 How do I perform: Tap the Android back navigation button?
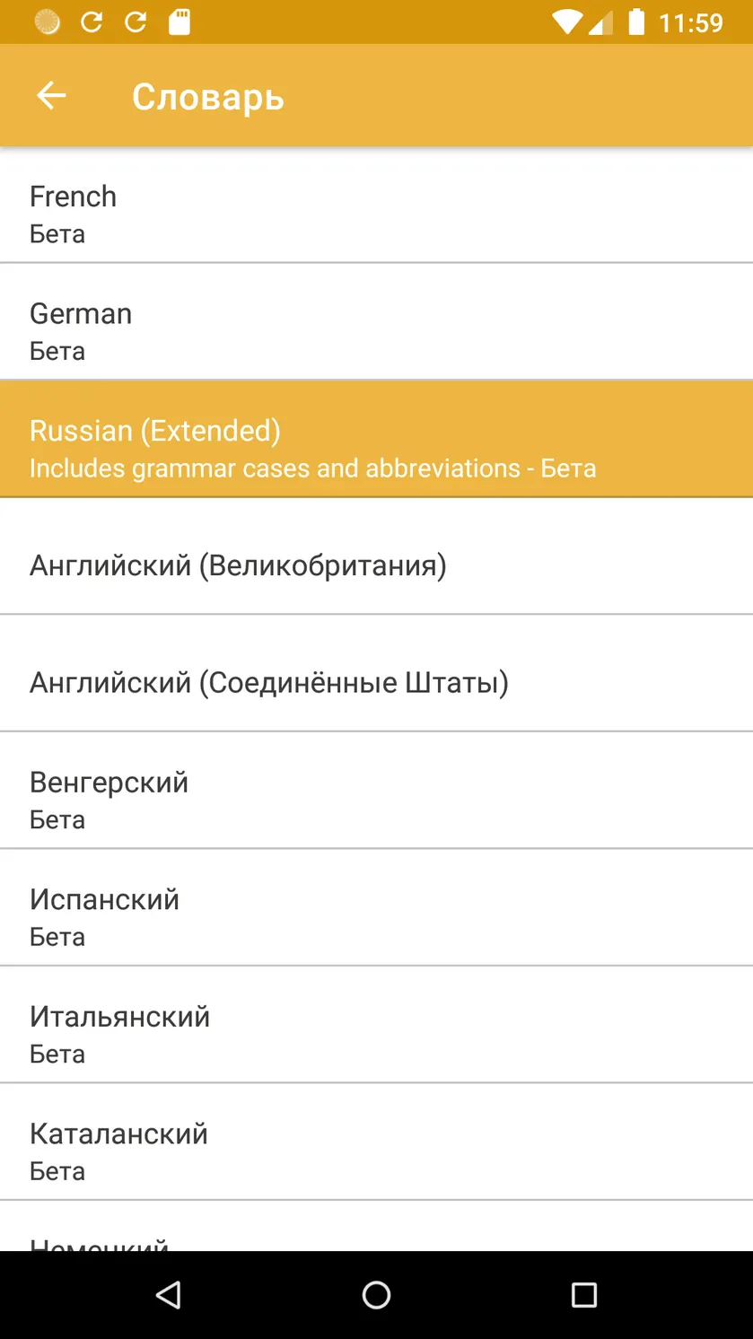click(x=168, y=1294)
